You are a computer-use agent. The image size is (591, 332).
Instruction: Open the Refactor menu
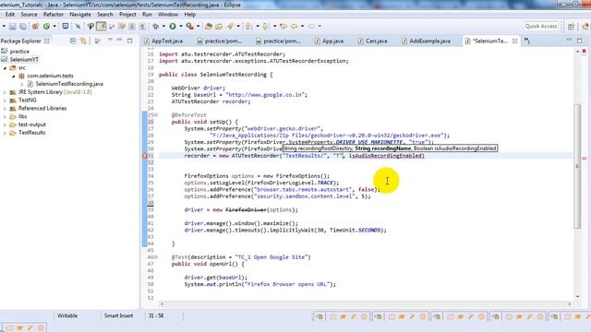click(x=54, y=15)
